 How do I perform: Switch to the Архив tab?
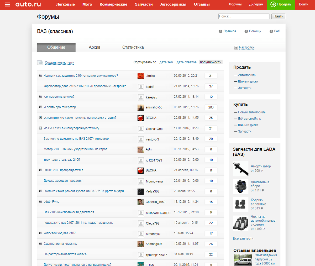[94, 47]
